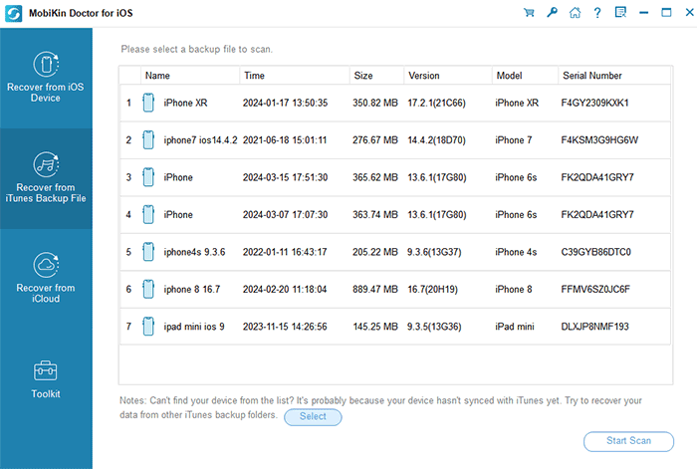Screen dimensions: 697x469
Task: Click the key register icon
Action: coord(552,12)
